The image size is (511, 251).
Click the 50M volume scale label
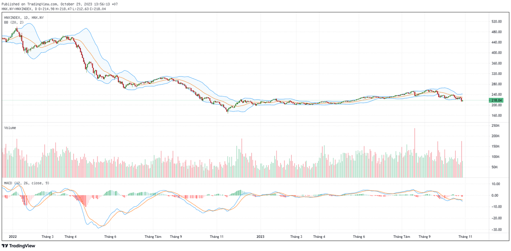(495, 167)
